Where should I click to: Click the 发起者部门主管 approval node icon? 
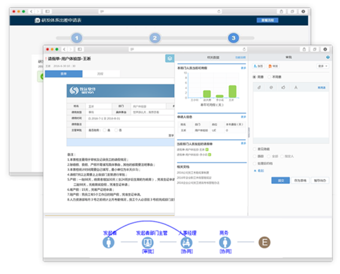pyautogui.click(x=148, y=242)
